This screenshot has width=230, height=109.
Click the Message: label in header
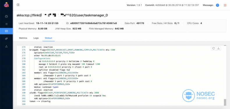[208, 5]
